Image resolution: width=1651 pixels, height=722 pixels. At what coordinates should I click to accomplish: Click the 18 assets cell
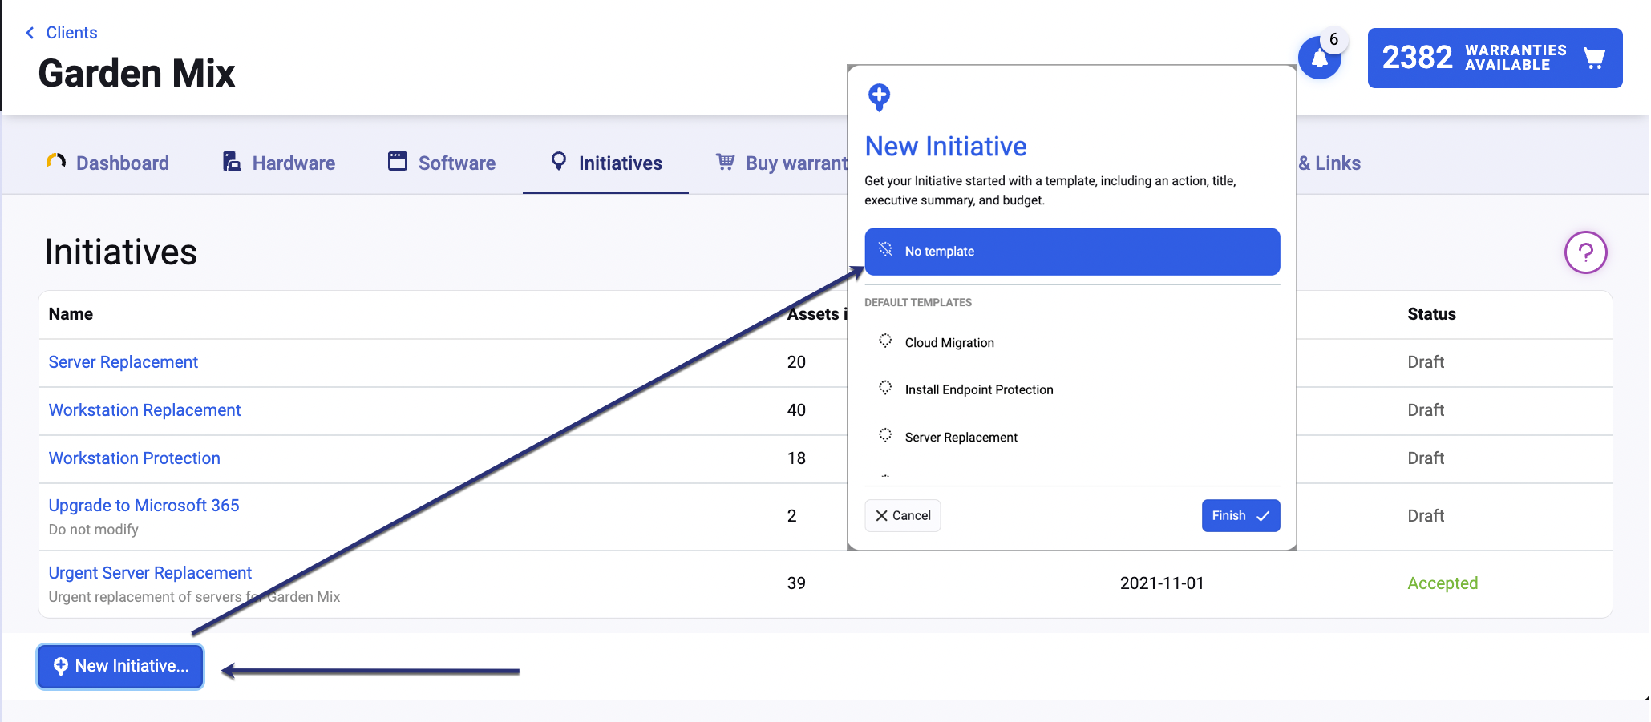(x=796, y=458)
